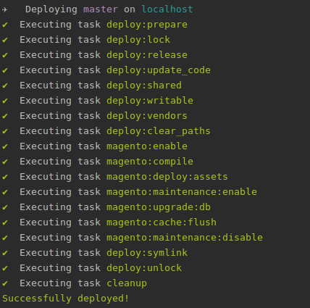The image size is (310, 308).
Task: Click the airplane icon before Deploying
Action: pyautogui.click(x=5, y=9)
